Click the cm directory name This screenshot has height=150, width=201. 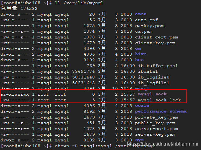(138, 49)
